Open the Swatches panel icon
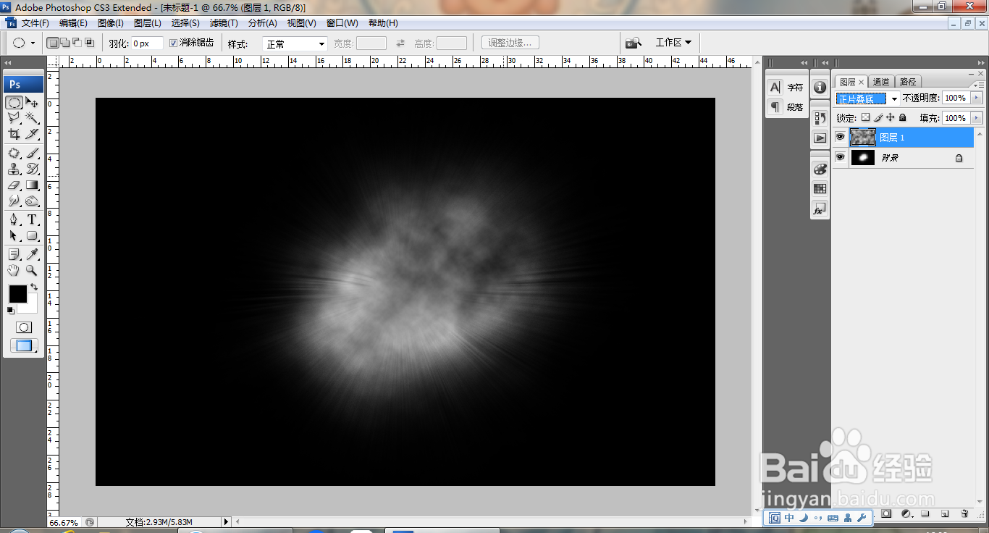This screenshot has height=533, width=989. point(820,188)
